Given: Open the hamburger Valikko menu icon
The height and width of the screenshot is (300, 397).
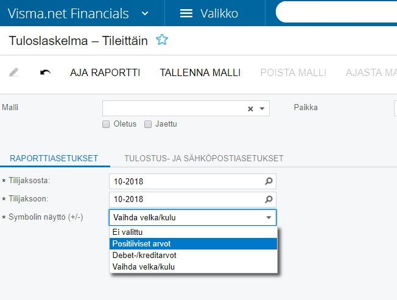Looking at the screenshot, I should click(x=186, y=13).
